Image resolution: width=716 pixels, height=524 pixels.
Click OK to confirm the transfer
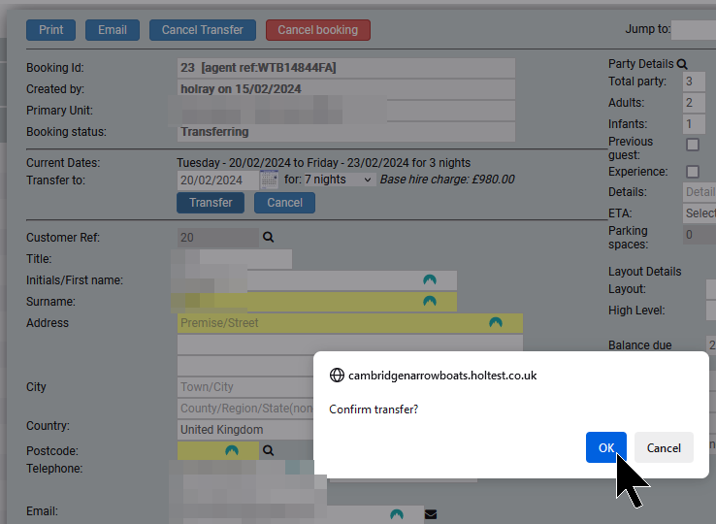[605, 447]
